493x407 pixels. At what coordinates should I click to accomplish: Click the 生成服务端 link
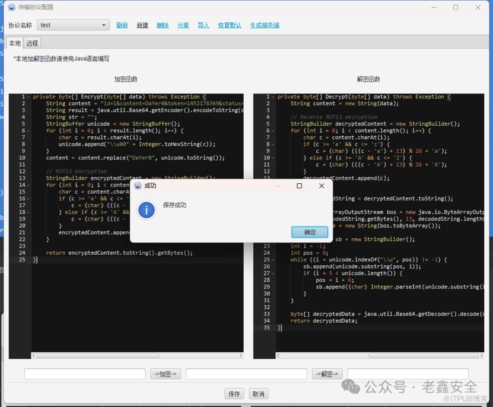pyautogui.click(x=264, y=25)
